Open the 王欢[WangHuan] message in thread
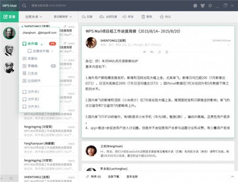The image size is (238, 182). [x=158, y=151]
